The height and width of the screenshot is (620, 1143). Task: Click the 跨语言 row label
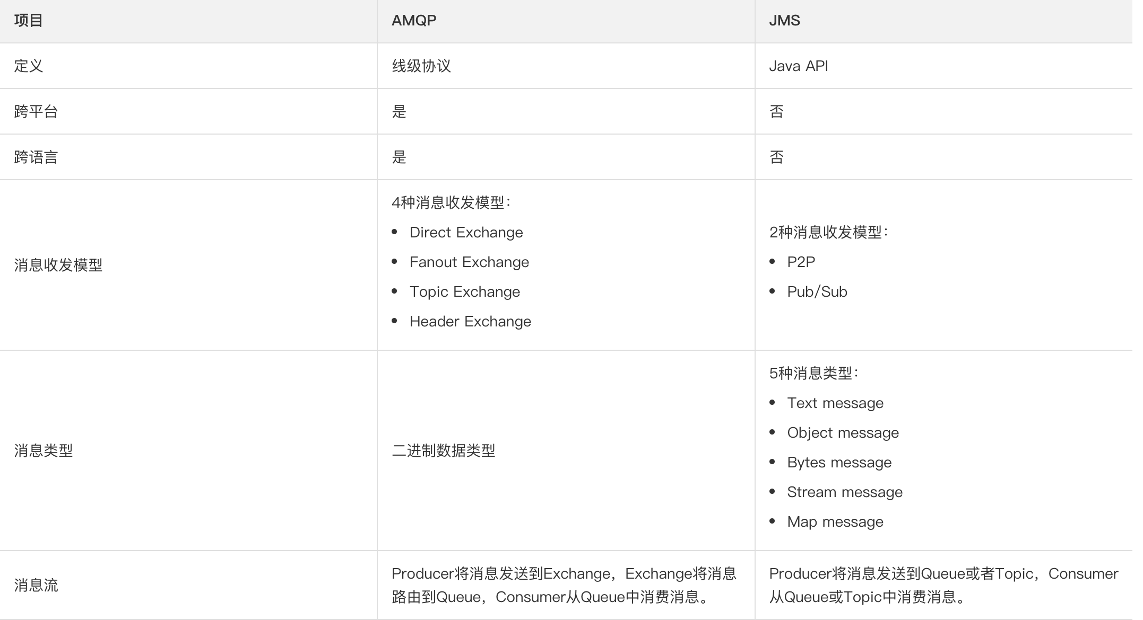point(36,157)
